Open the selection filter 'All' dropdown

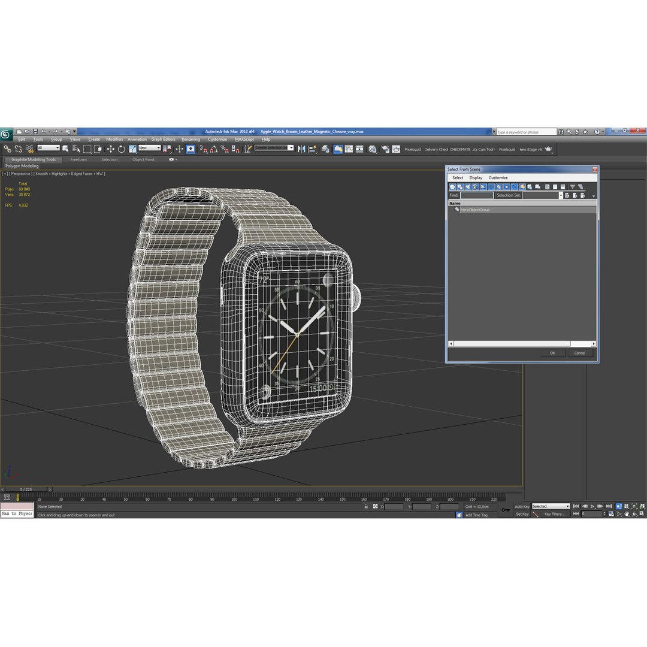pyautogui.click(x=49, y=148)
